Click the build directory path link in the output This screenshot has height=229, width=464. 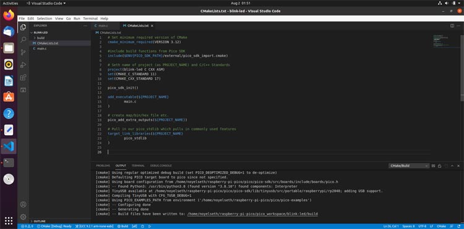252,214
